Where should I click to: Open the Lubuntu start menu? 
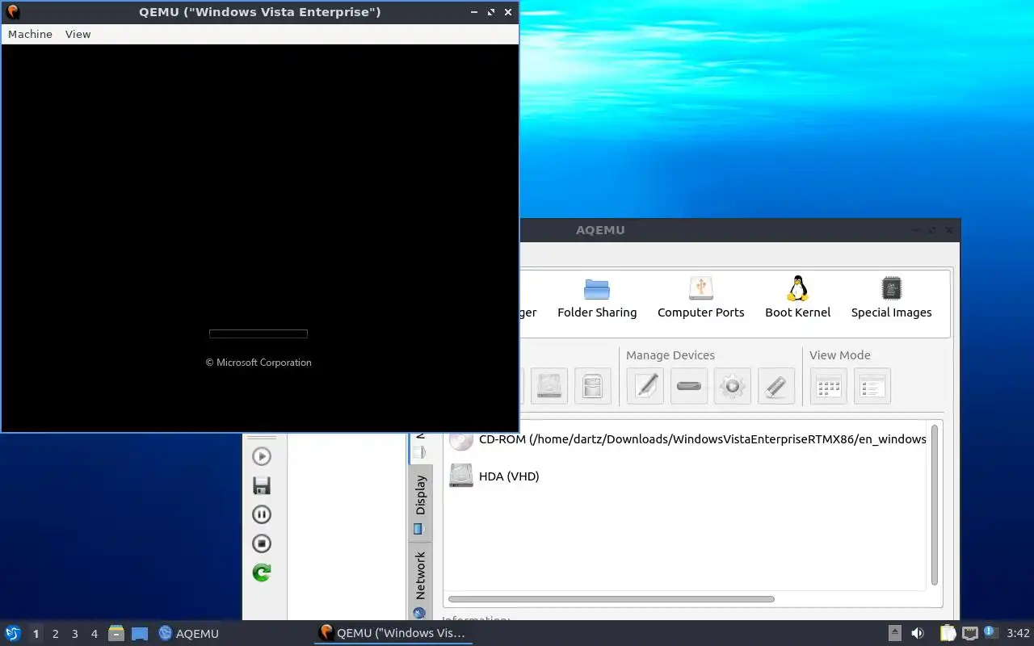tap(12, 633)
